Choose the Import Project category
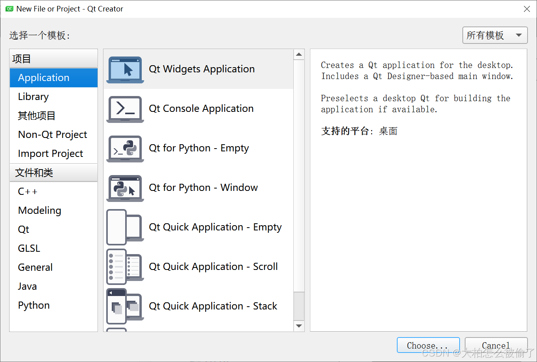The height and width of the screenshot is (362, 537). (51, 154)
